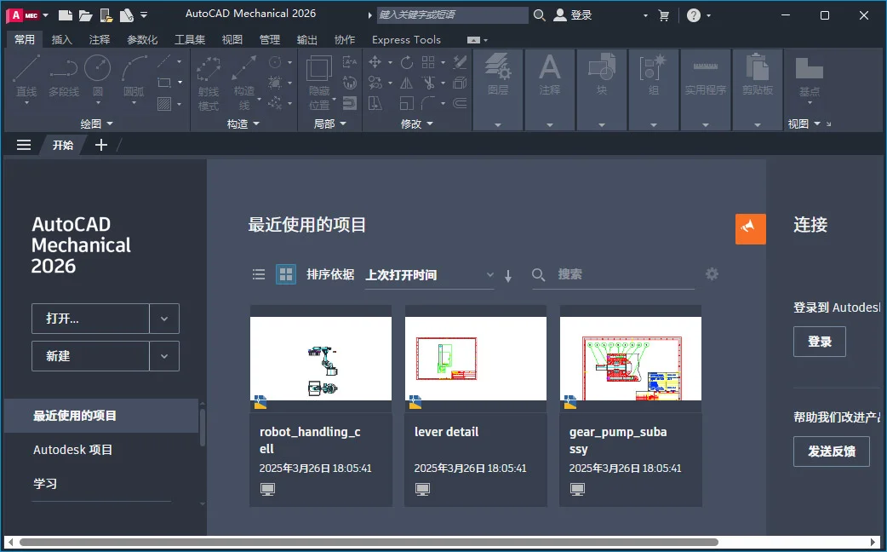Image resolution: width=887 pixels, height=552 pixels.
Task: Switch recent items to list view
Action: [x=259, y=274]
